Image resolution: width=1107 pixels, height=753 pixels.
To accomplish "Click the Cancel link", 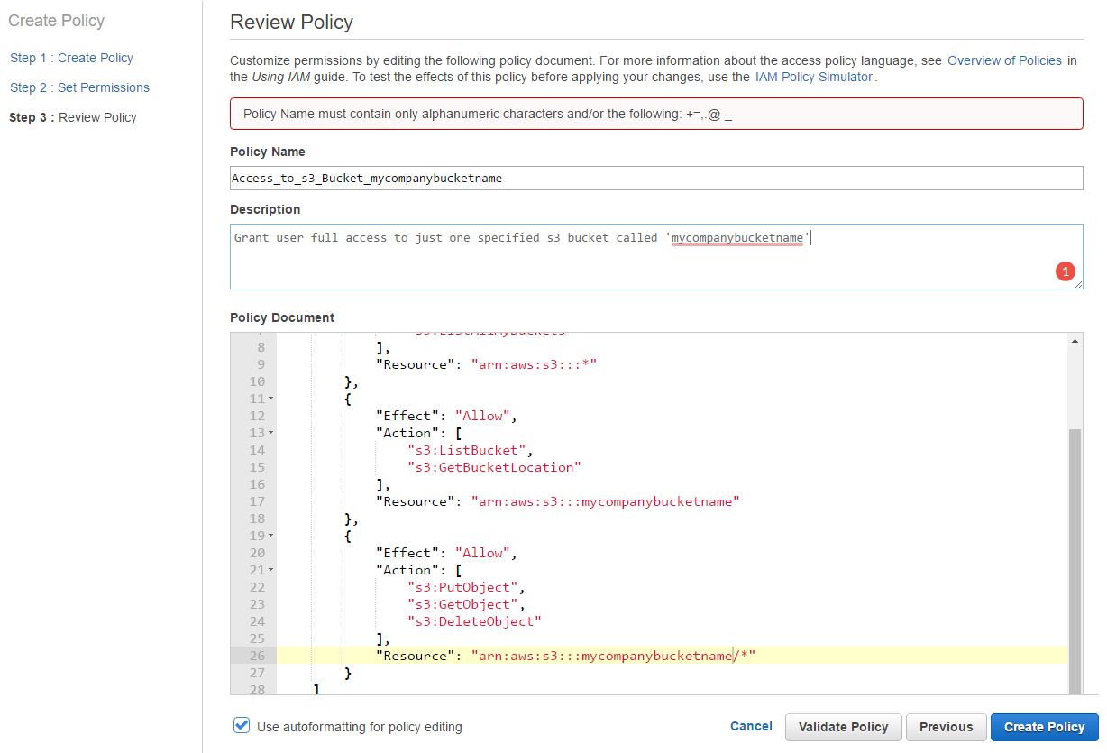I will pyautogui.click(x=751, y=726).
